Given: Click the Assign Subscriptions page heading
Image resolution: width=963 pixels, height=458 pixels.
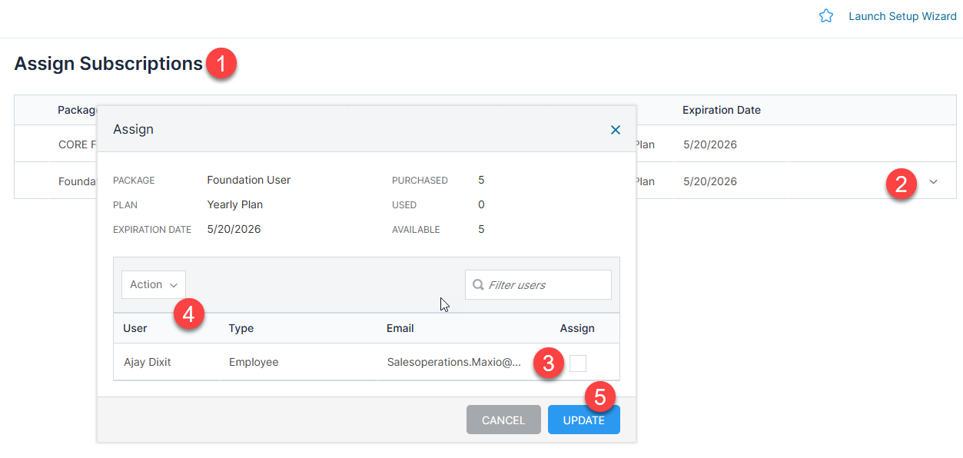Looking at the screenshot, I should (106, 63).
